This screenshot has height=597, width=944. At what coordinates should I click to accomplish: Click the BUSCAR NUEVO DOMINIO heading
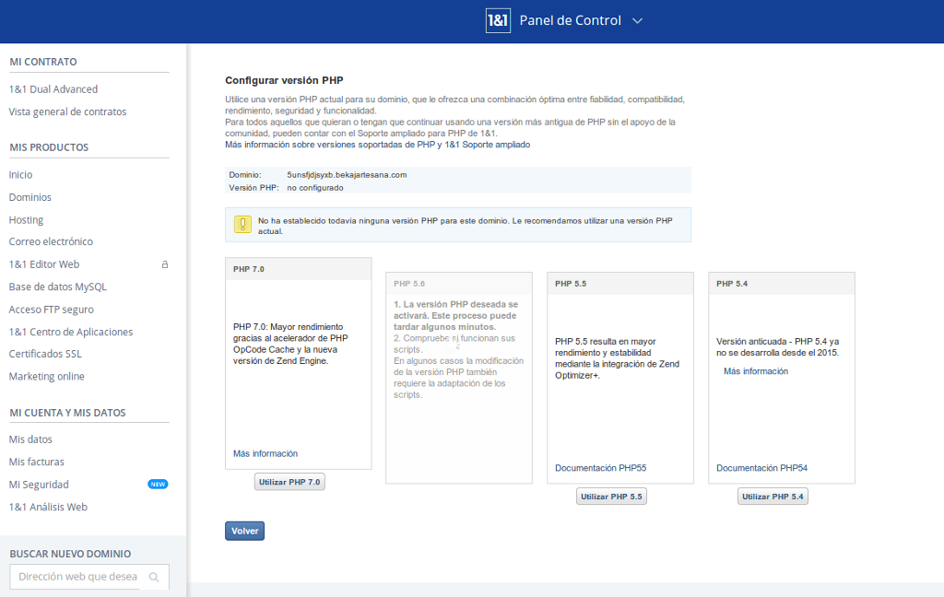point(70,554)
